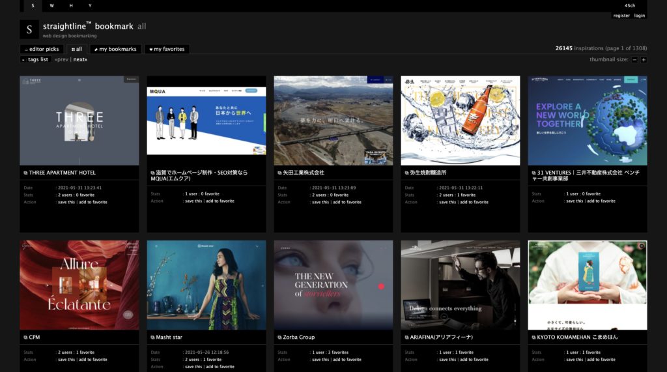
Task: Click the register link
Action: pyautogui.click(x=621, y=16)
